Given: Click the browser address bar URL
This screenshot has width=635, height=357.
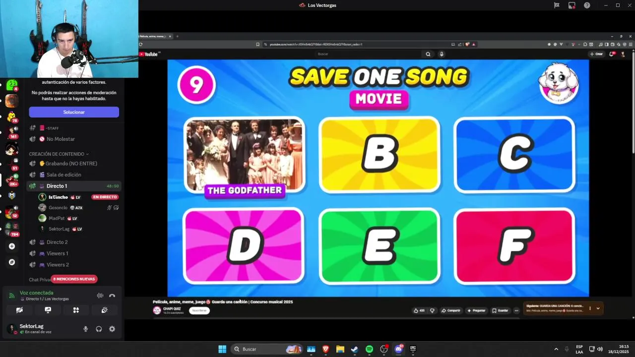Looking at the screenshot, I should click(x=316, y=44).
